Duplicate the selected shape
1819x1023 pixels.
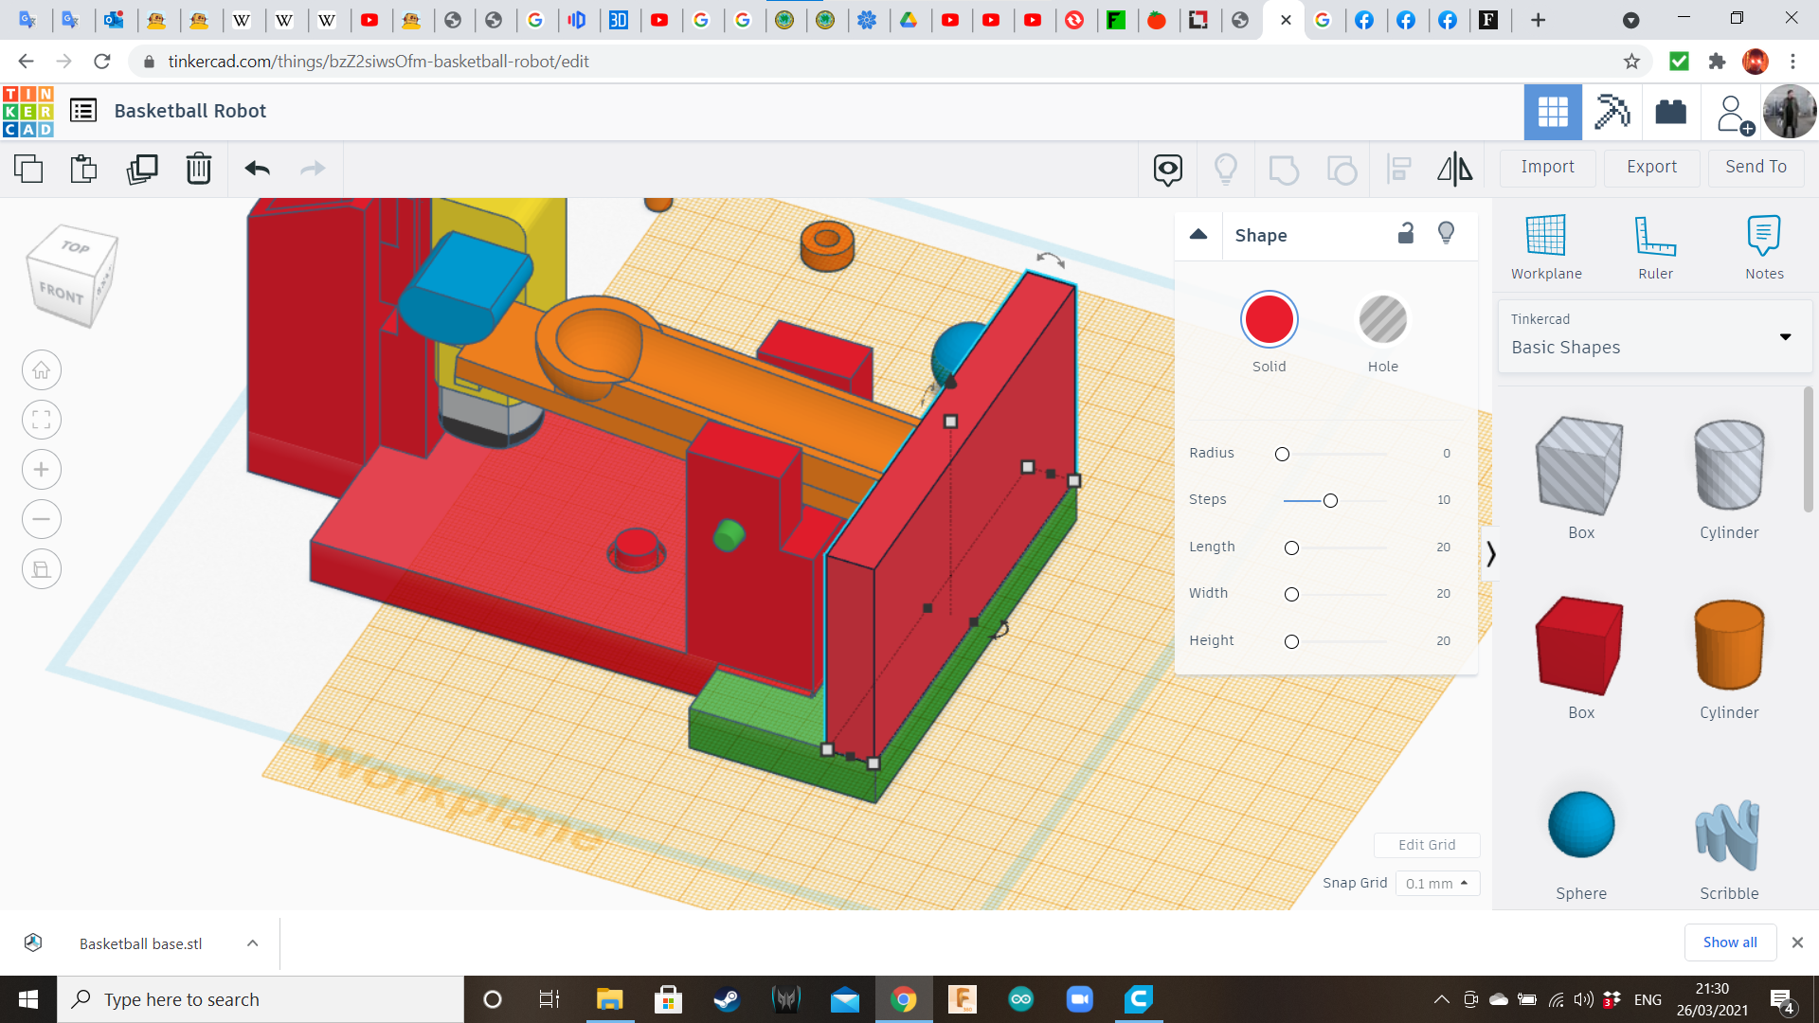pos(141,169)
